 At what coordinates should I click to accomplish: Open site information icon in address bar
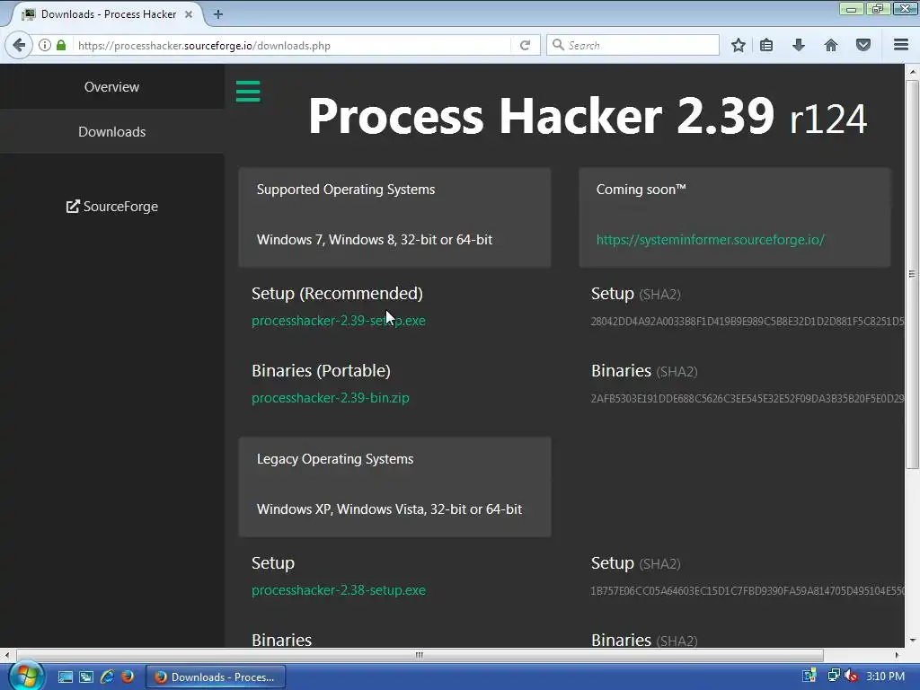pyautogui.click(x=45, y=45)
